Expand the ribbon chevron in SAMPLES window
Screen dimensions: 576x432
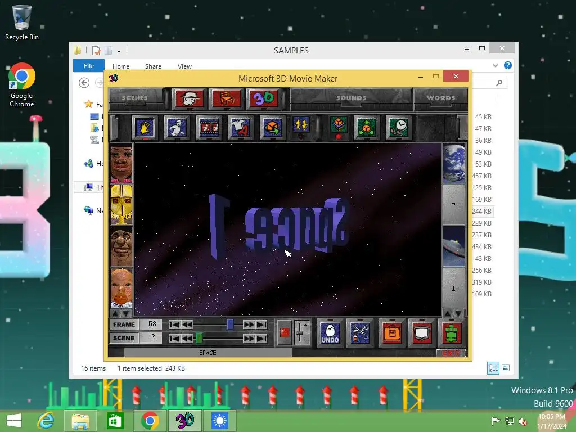tap(495, 65)
